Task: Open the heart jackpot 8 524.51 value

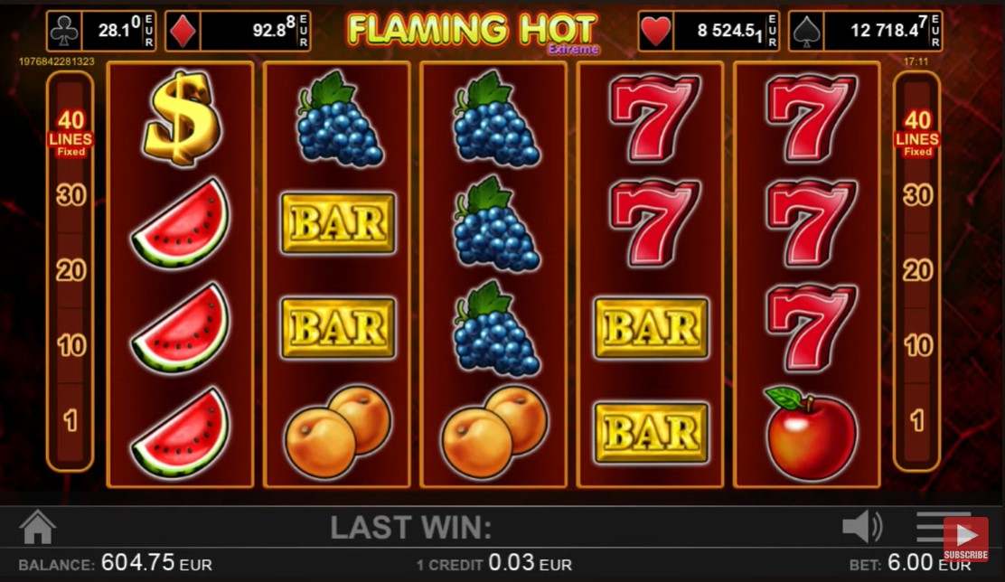Action: 724,31
